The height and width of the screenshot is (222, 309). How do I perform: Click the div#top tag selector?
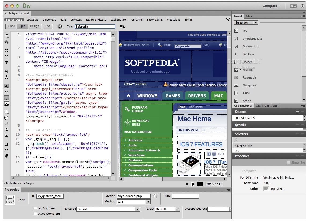tap(27, 183)
